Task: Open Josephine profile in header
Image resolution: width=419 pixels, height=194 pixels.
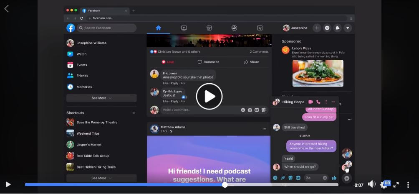Action: point(295,28)
